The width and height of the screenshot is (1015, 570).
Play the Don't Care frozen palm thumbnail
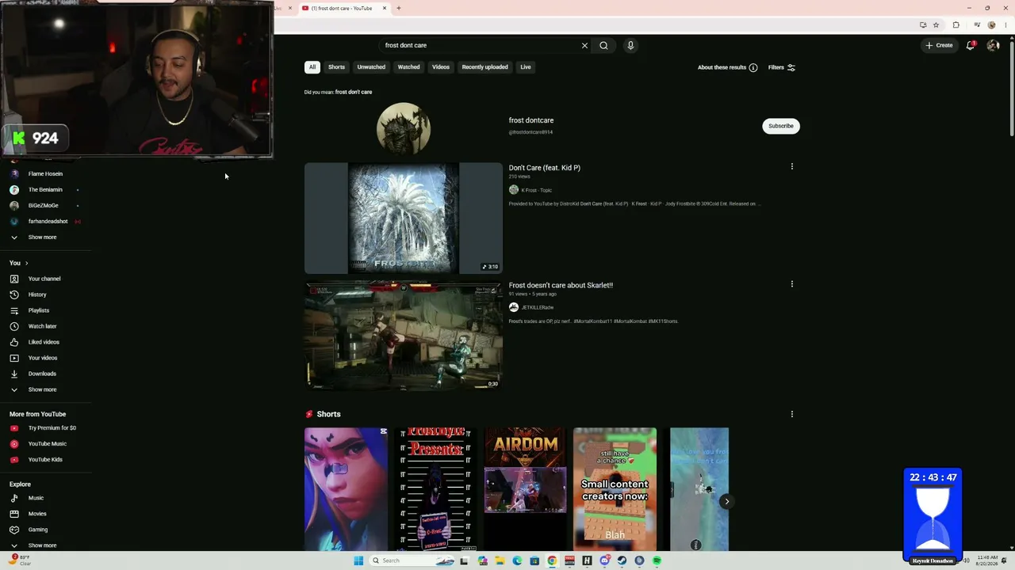[x=404, y=218]
